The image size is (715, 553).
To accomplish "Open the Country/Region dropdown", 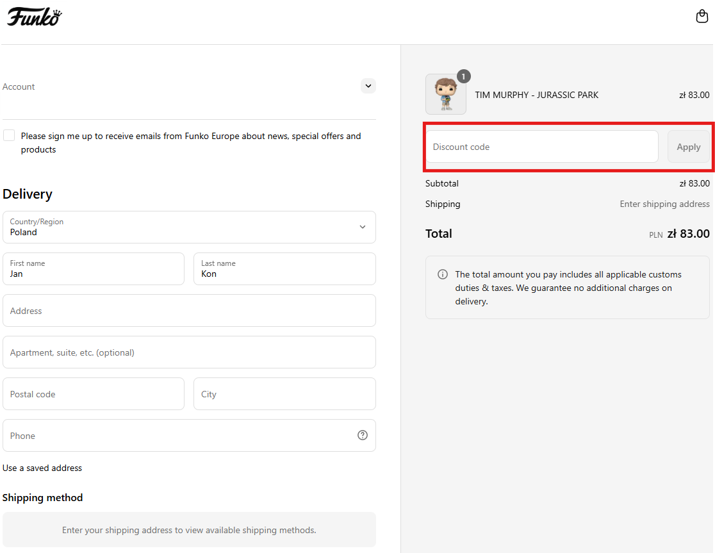I will click(x=189, y=227).
